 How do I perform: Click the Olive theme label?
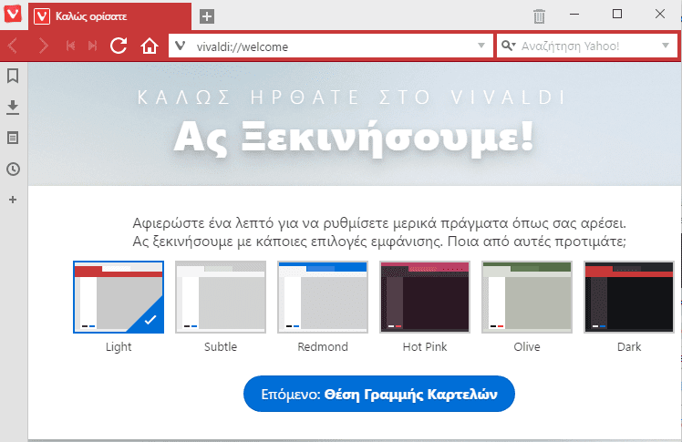[527, 347]
